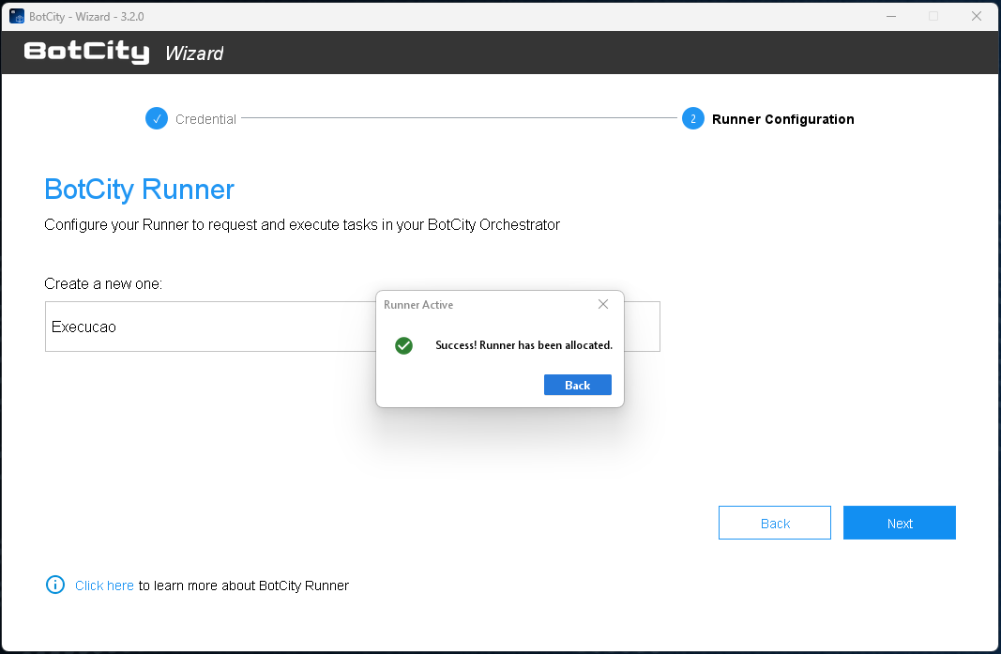
Task: Click the BotCity Runner heading
Action: point(139,189)
